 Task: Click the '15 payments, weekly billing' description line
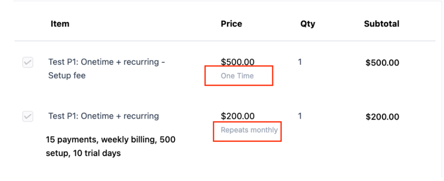[111, 140]
